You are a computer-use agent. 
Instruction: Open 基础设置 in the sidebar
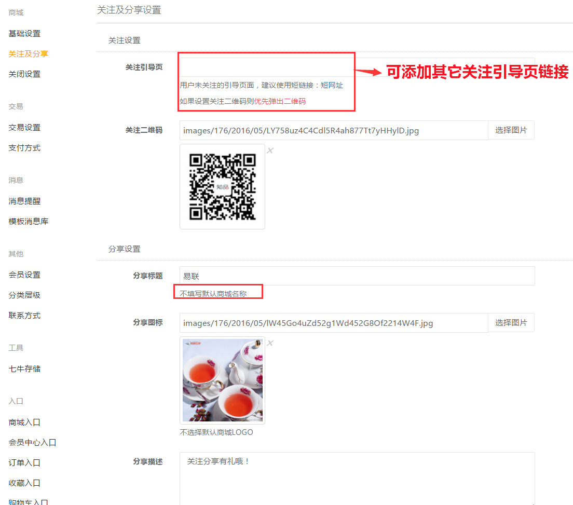click(x=24, y=34)
